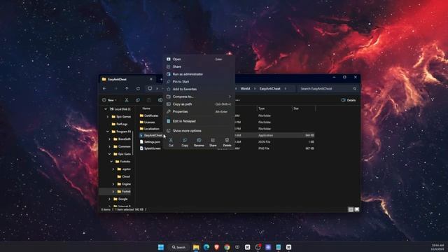Expand chevron after EasyAntiCheat breadcrumb
The width and height of the screenshot is (448, 252).
(x=285, y=89)
